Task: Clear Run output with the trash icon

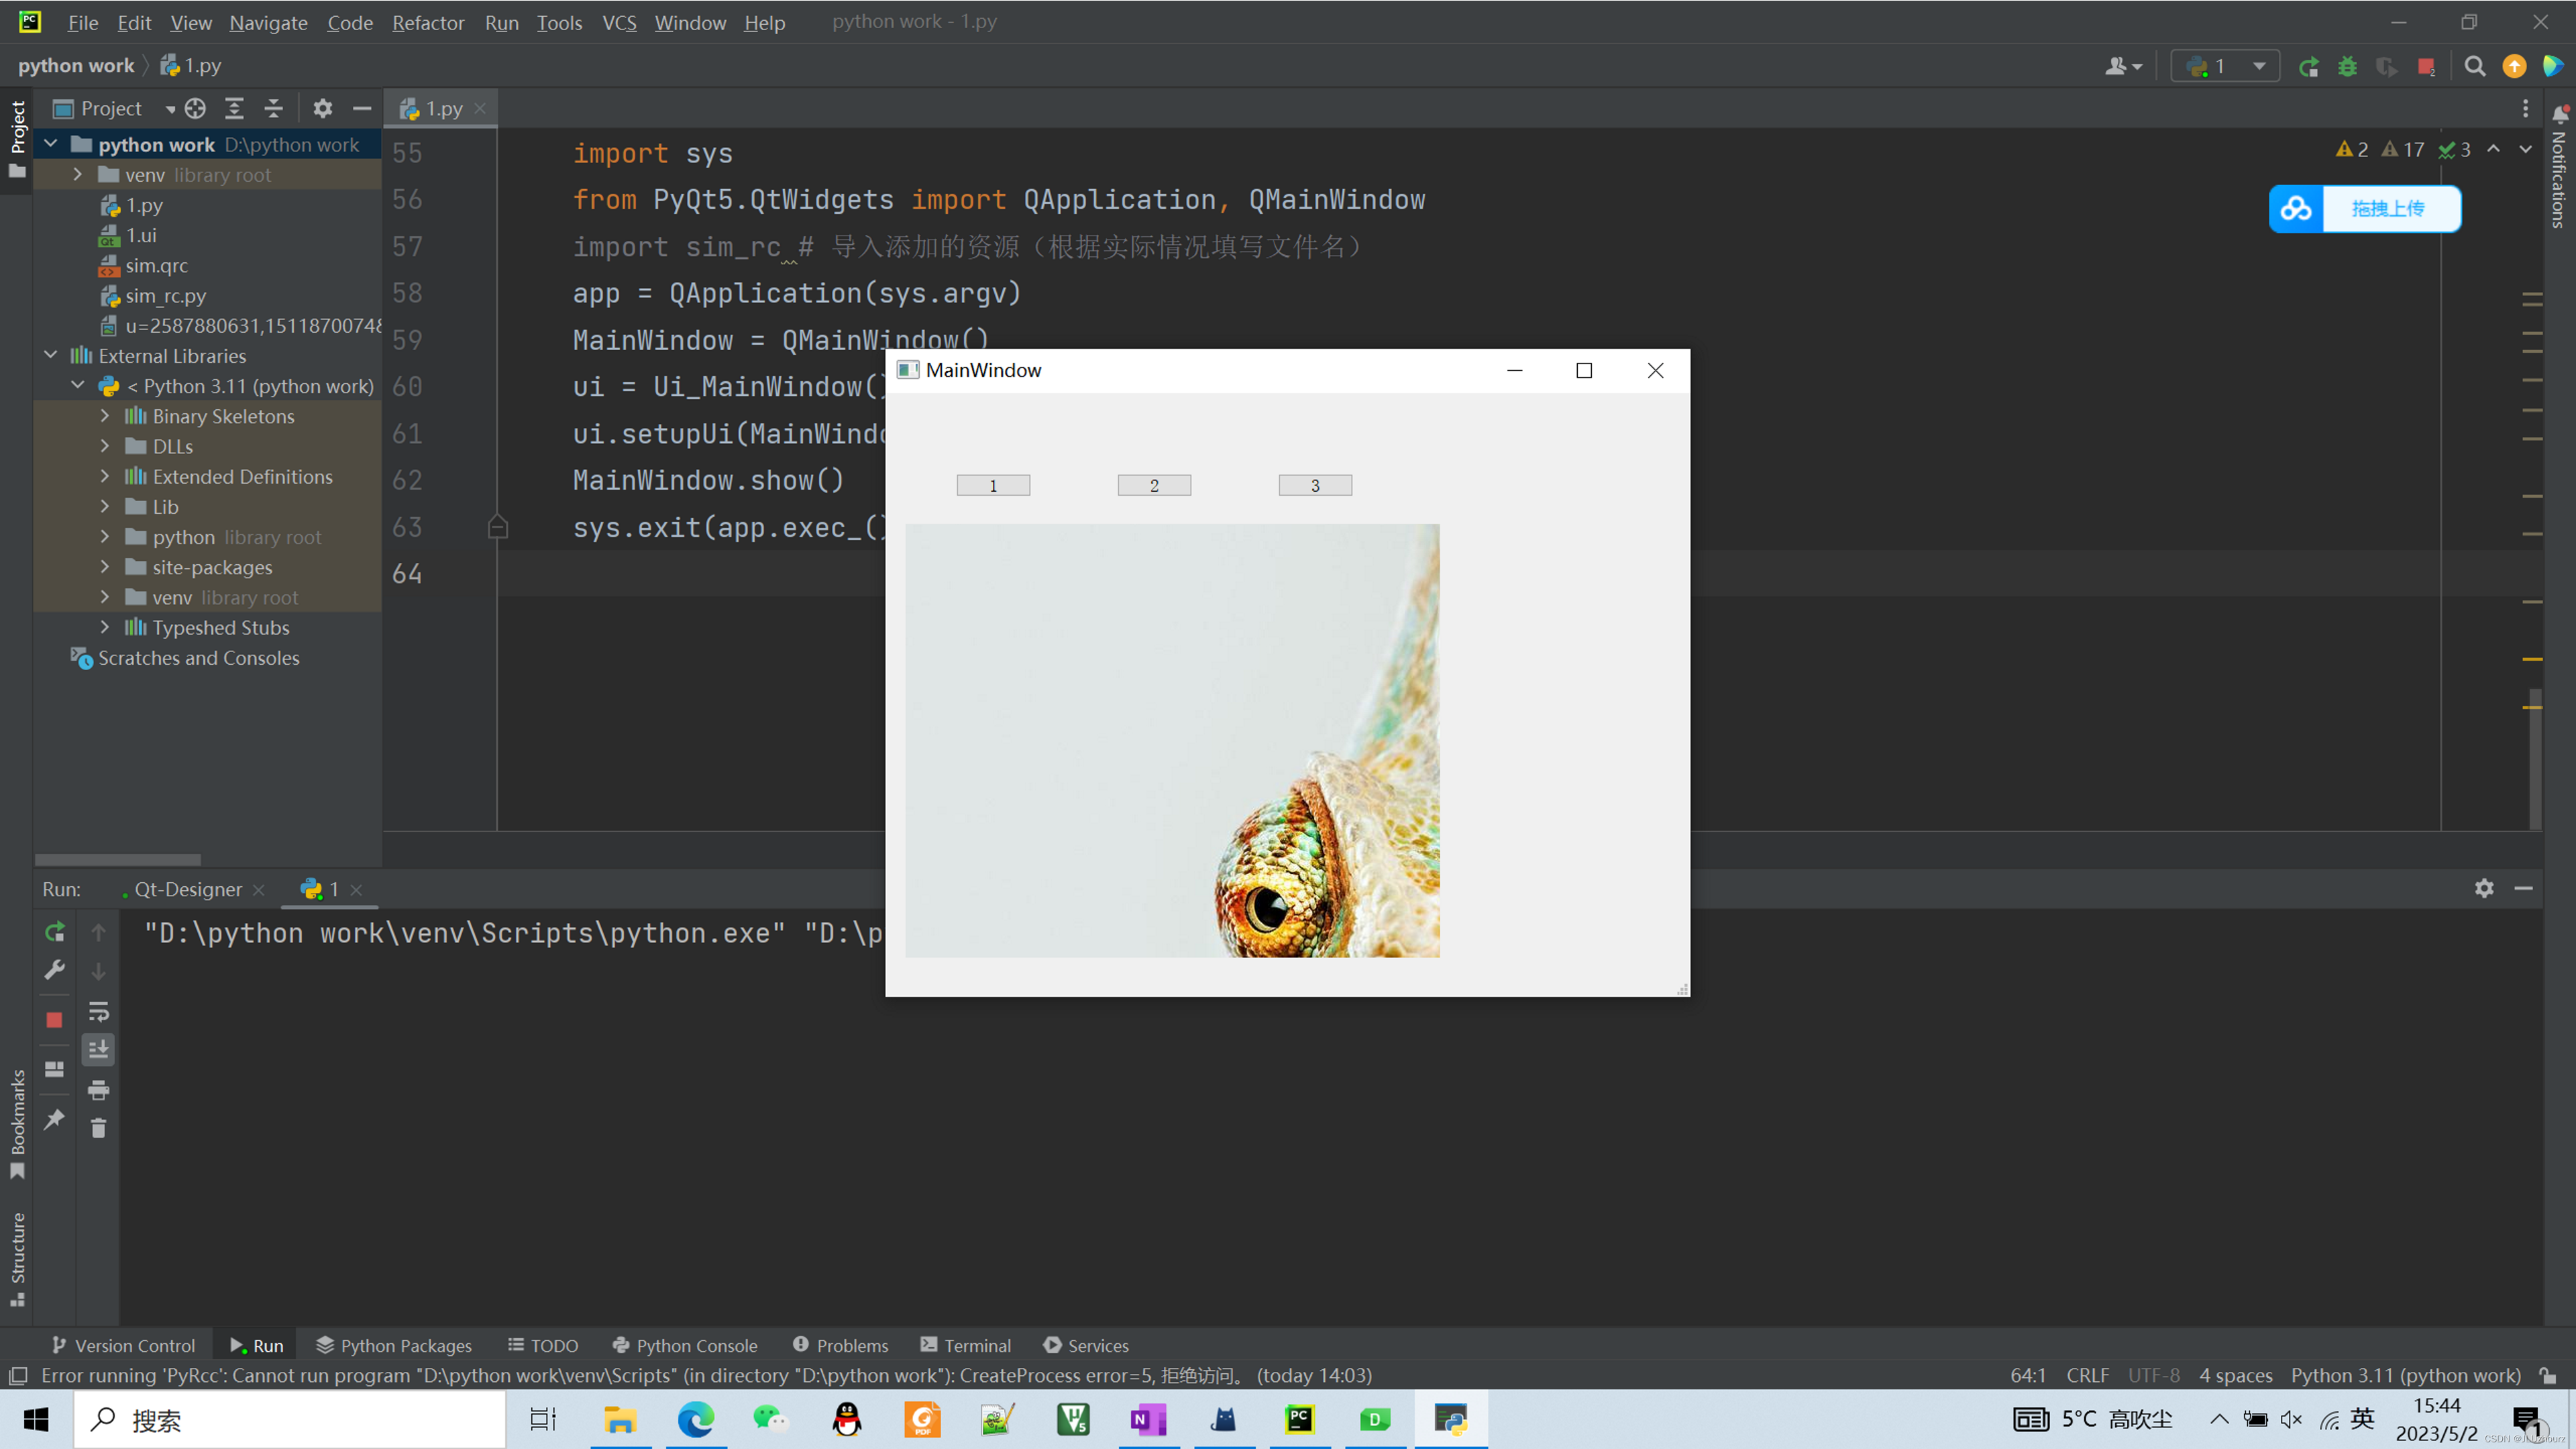Action: tap(98, 1128)
